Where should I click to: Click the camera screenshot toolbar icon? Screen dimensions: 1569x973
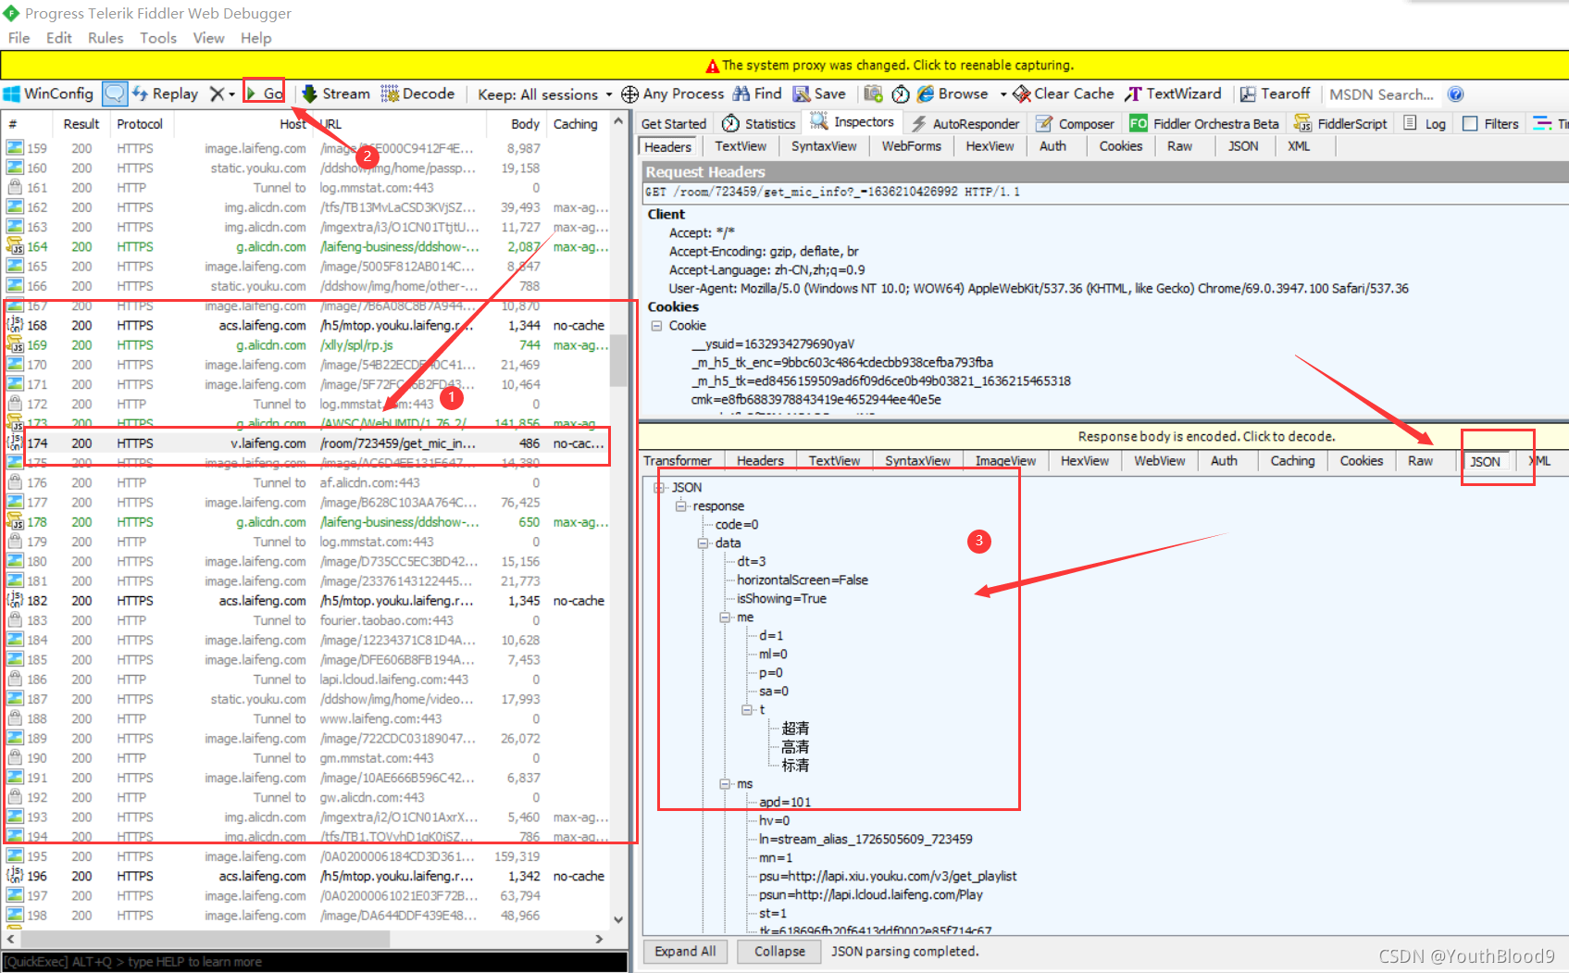[x=873, y=94]
